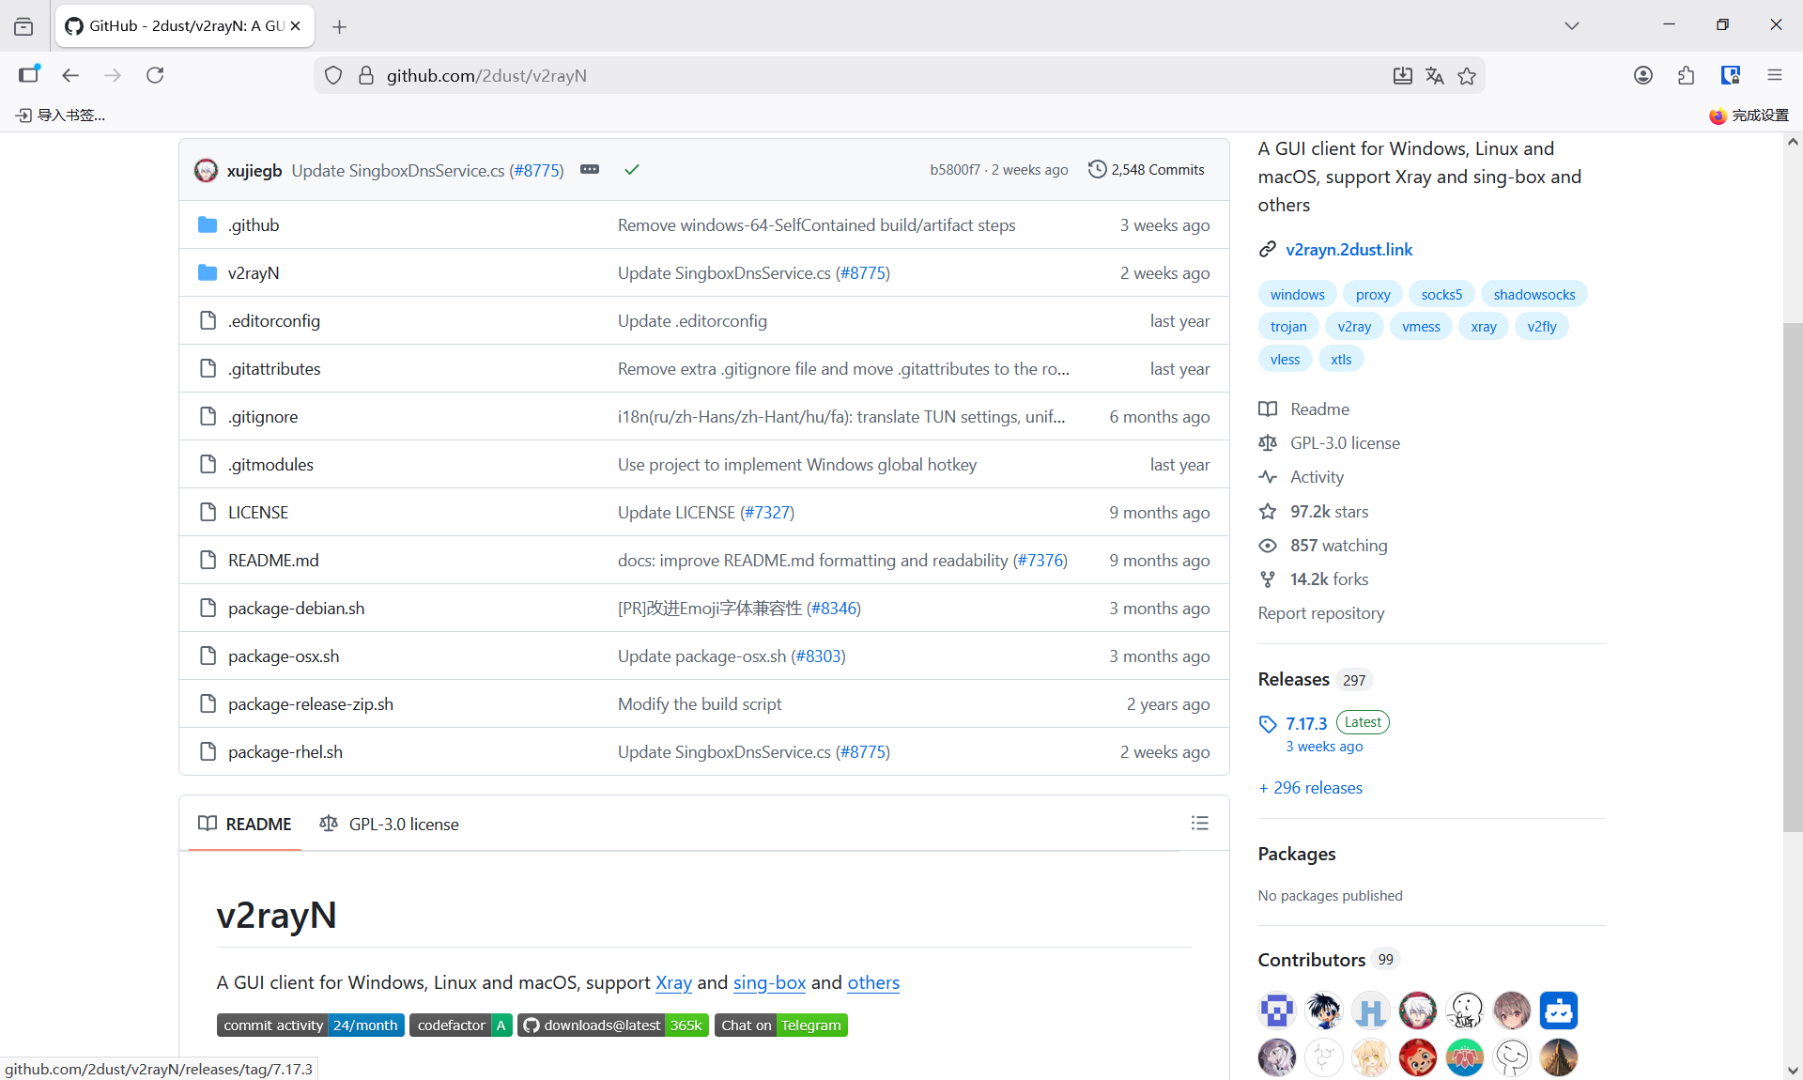This screenshot has width=1803, height=1080.
Task: Switch to the README tab
Action: coord(245,824)
